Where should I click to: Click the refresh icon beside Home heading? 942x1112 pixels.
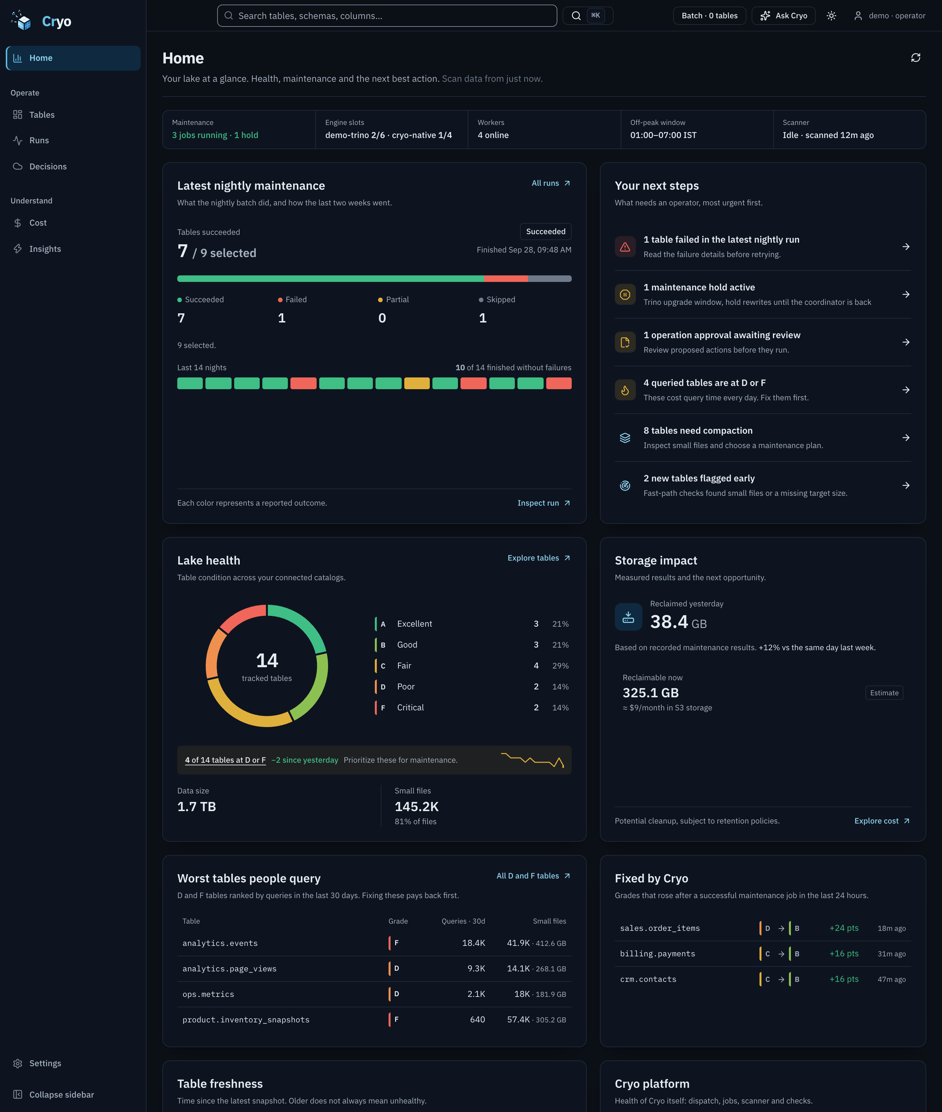click(x=915, y=58)
